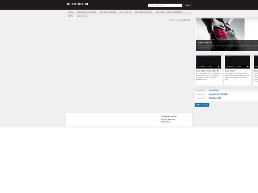Viewport: 258px width, 193px height.
Task: Click the Sony Vaio P card title link
Action: click(x=230, y=71)
